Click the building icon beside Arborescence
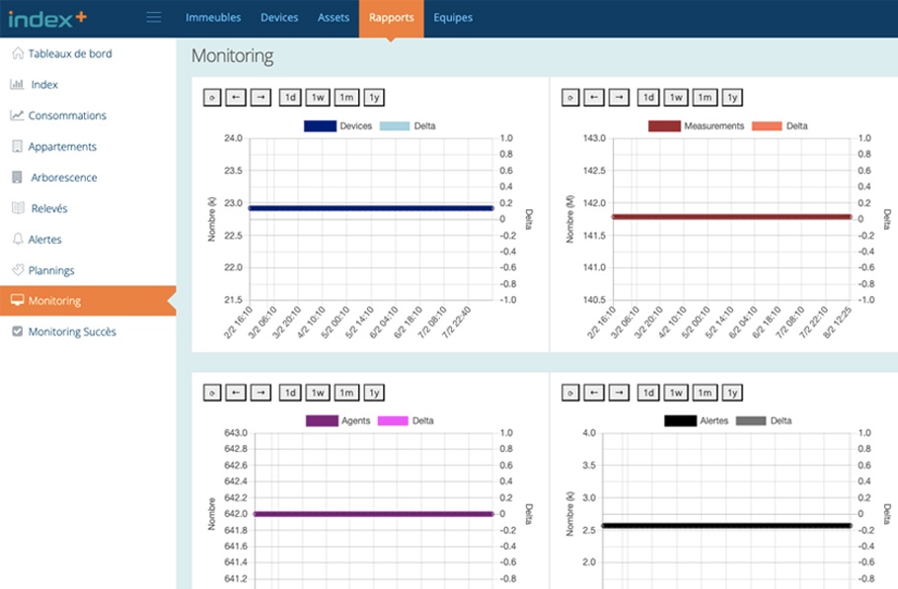Viewport: 898px width, 589px height. click(x=17, y=178)
